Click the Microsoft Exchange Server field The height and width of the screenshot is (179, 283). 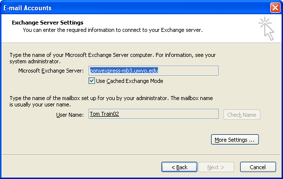point(154,71)
